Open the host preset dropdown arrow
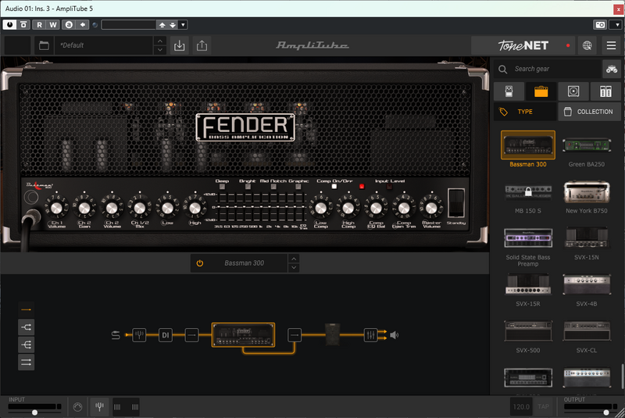Viewport: 625px width, 418px height. pos(183,25)
